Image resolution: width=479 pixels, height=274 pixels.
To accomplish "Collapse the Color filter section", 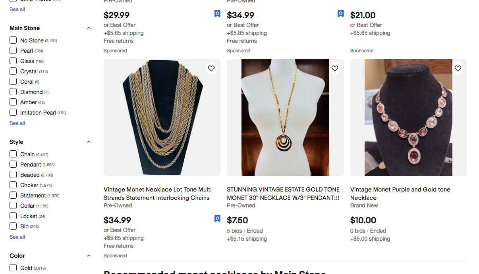I will (89, 256).
